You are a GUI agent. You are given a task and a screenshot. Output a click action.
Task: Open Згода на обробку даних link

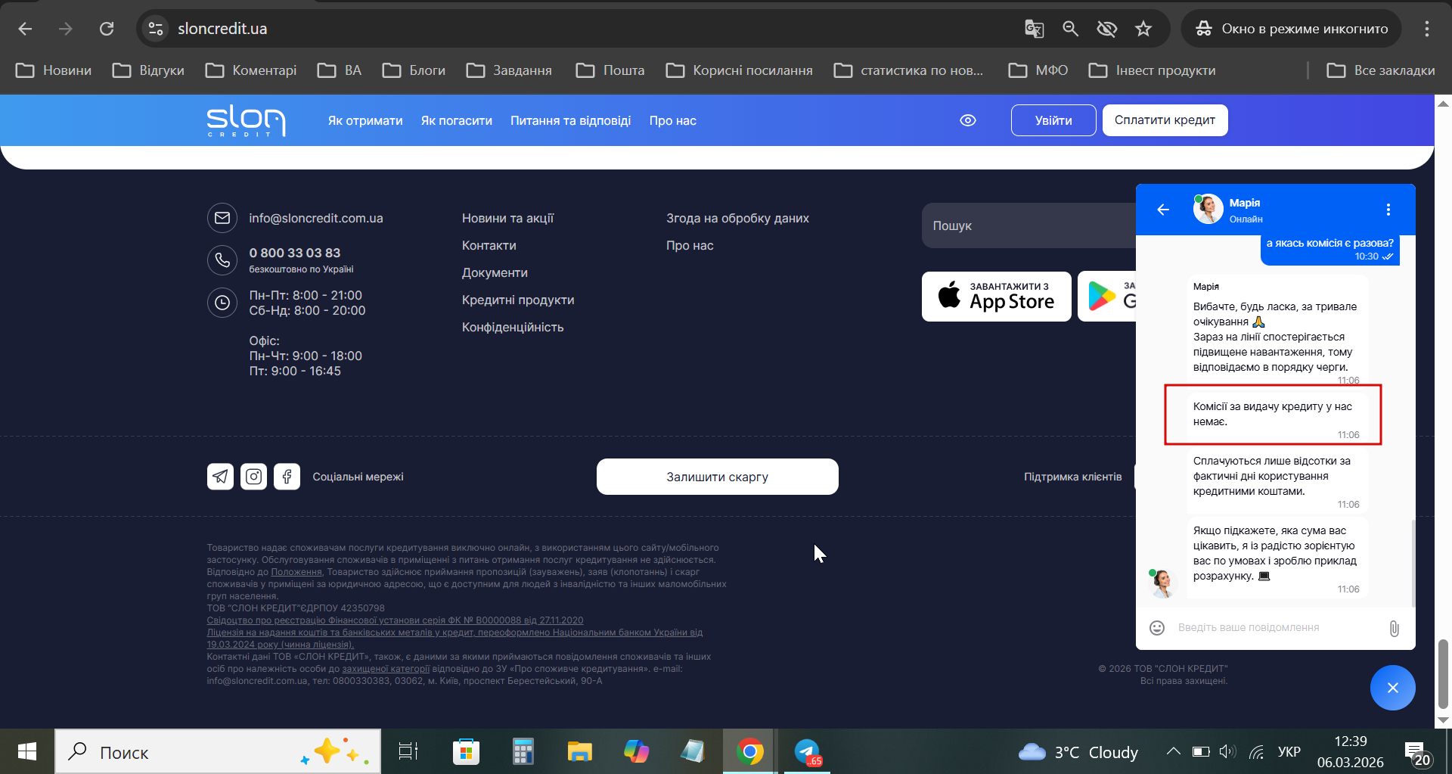click(x=737, y=218)
